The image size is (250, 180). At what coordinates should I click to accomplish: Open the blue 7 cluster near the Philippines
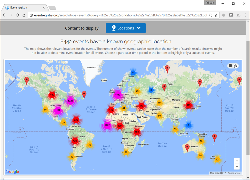(x=188, y=125)
